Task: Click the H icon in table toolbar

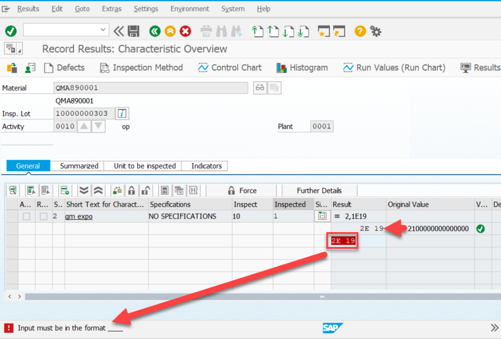Action: (193, 191)
